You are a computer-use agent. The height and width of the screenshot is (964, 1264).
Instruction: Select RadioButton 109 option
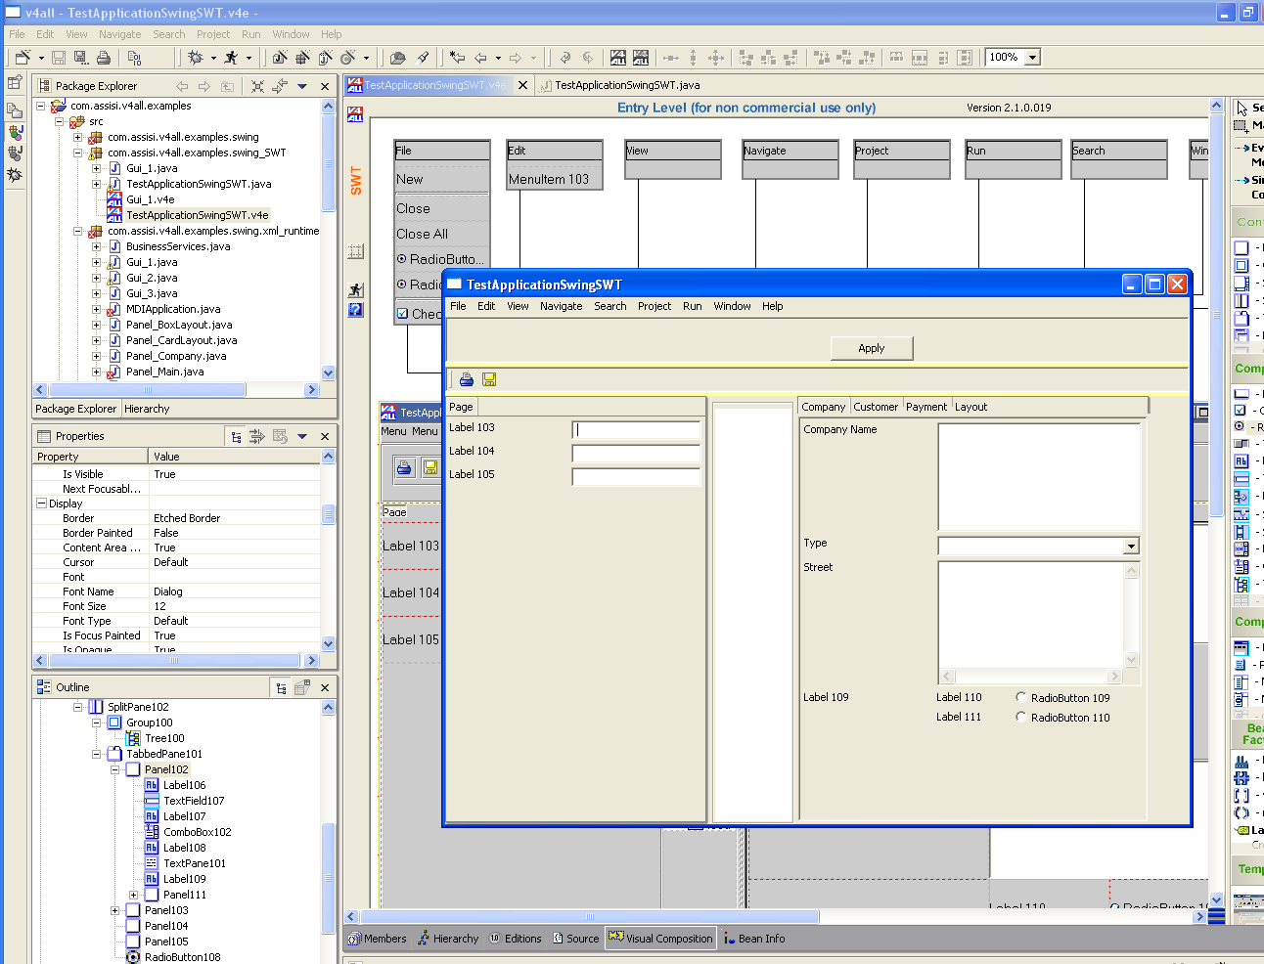[x=1020, y=698]
